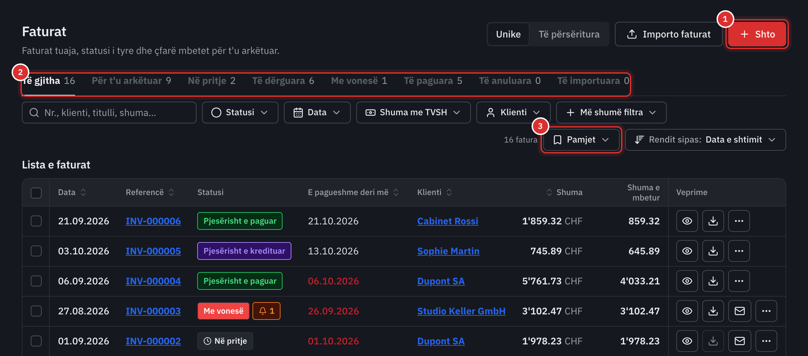Download invoice INV-000004

point(713,281)
